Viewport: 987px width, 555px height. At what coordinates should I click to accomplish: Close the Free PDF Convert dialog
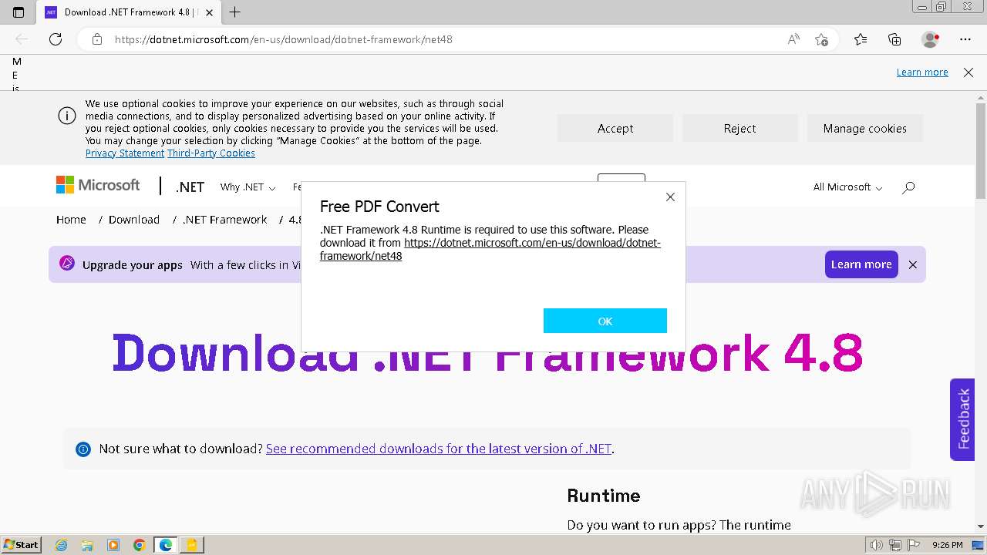(670, 197)
